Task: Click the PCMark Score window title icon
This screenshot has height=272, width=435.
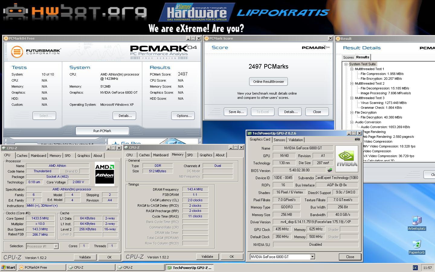Action: 207,38
